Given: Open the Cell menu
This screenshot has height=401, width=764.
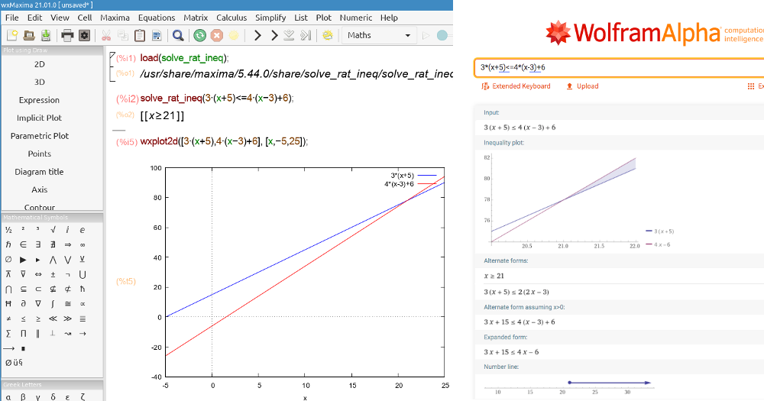Looking at the screenshot, I should coord(85,18).
